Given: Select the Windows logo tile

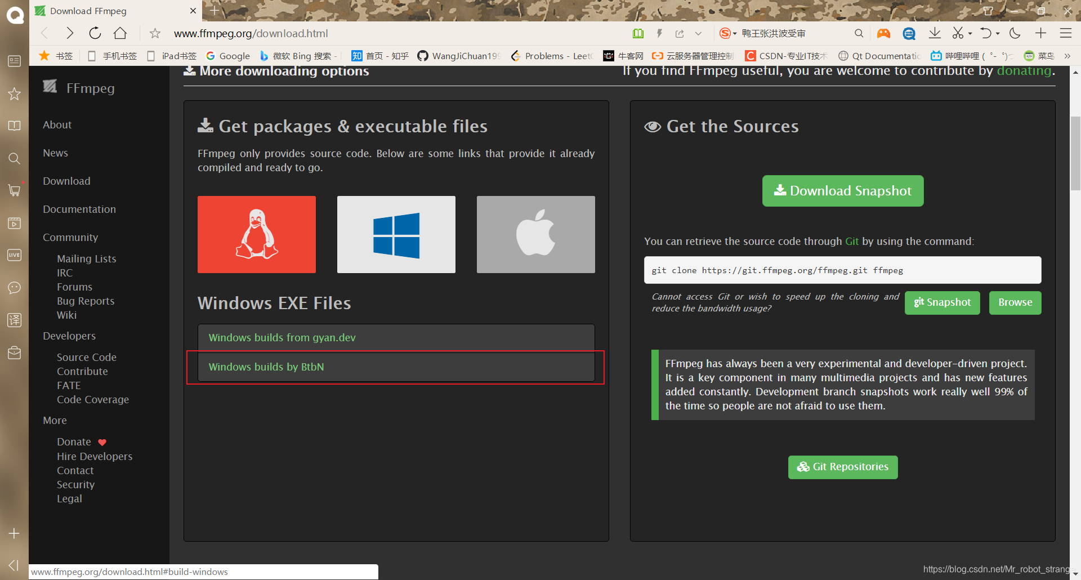Looking at the screenshot, I should (x=396, y=234).
